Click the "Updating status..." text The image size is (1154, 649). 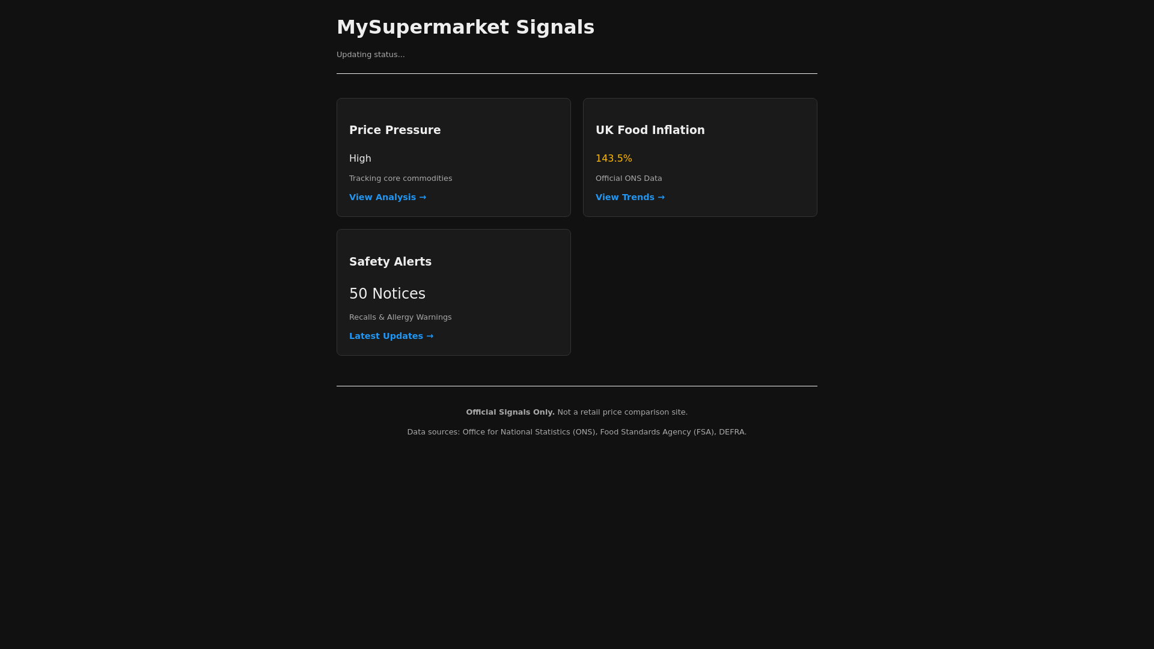[x=370, y=55]
